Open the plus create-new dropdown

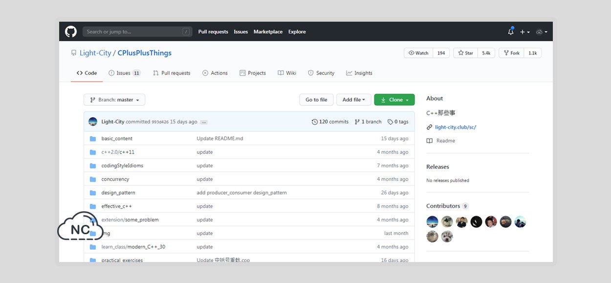524,32
